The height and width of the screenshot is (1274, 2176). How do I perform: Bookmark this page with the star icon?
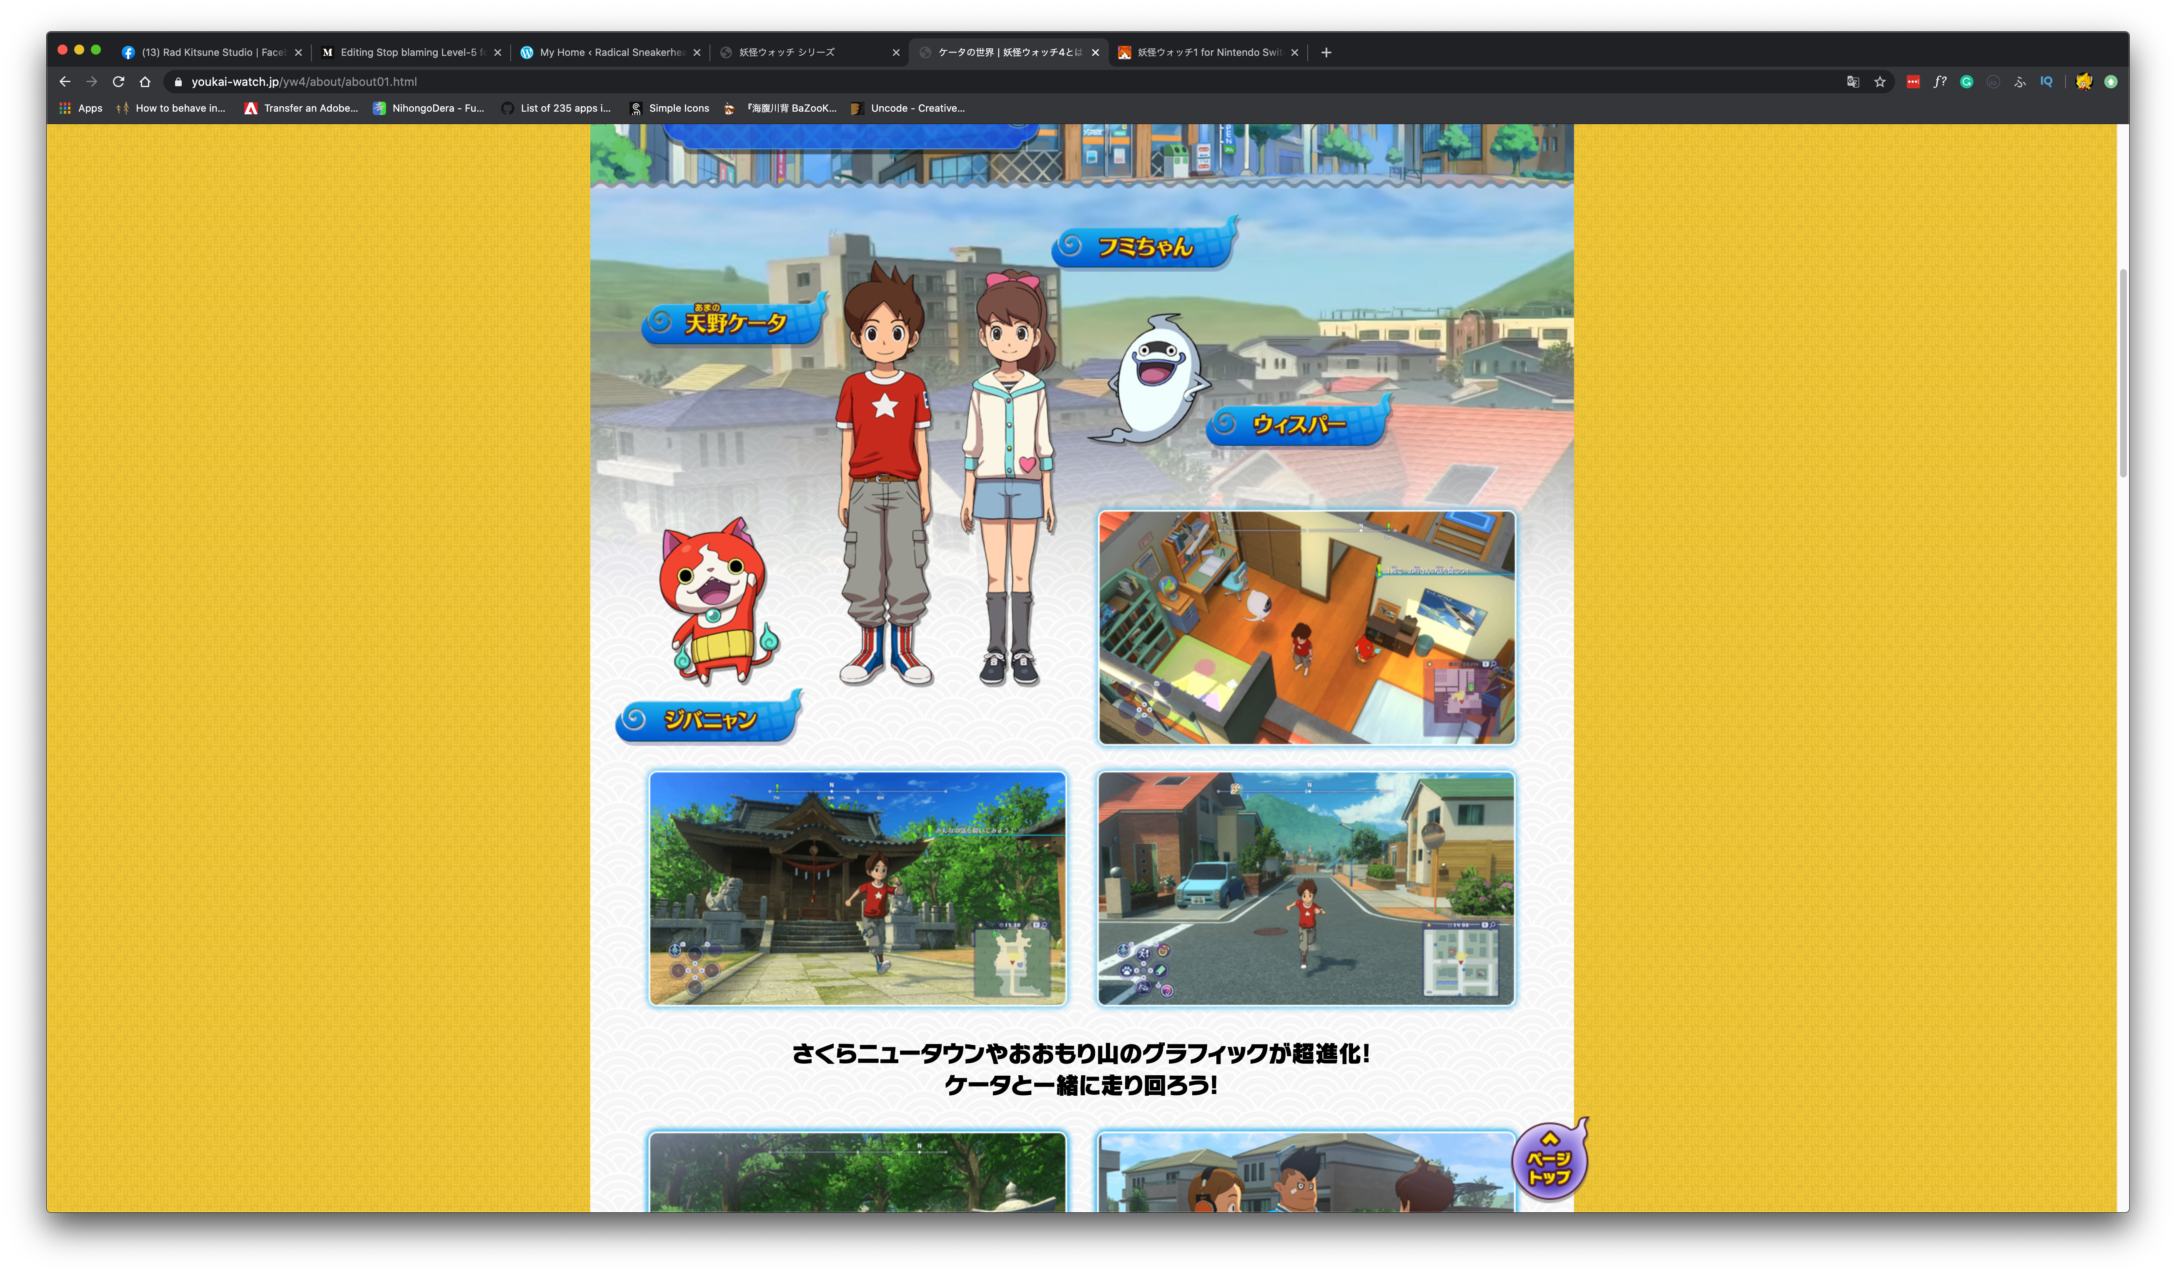pos(1880,82)
